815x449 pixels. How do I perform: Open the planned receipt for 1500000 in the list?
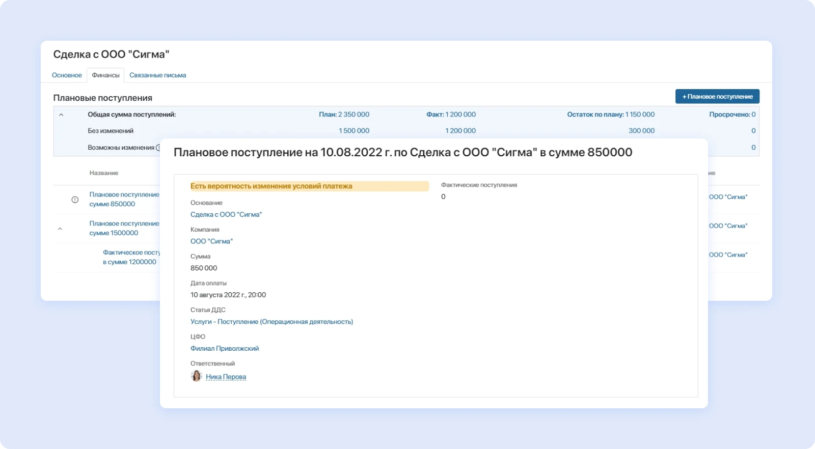point(124,228)
